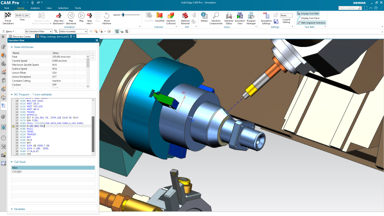
Task: Click the save current setting icon
Action: pos(276,21)
